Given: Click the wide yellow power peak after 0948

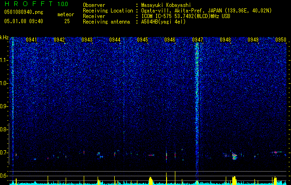Looking at the screenshot, I should pyautogui.click(x=234, y=180).
